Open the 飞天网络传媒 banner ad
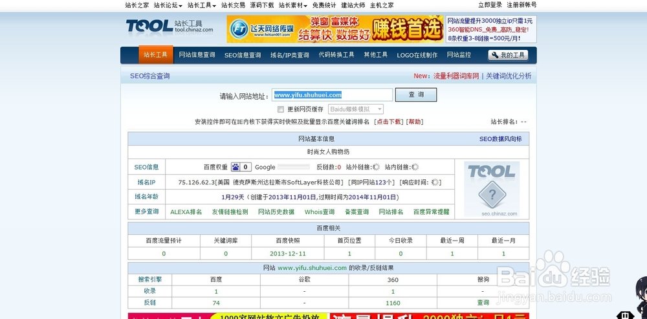The width and height of the screenshot is (647, 319). (335, 29)
